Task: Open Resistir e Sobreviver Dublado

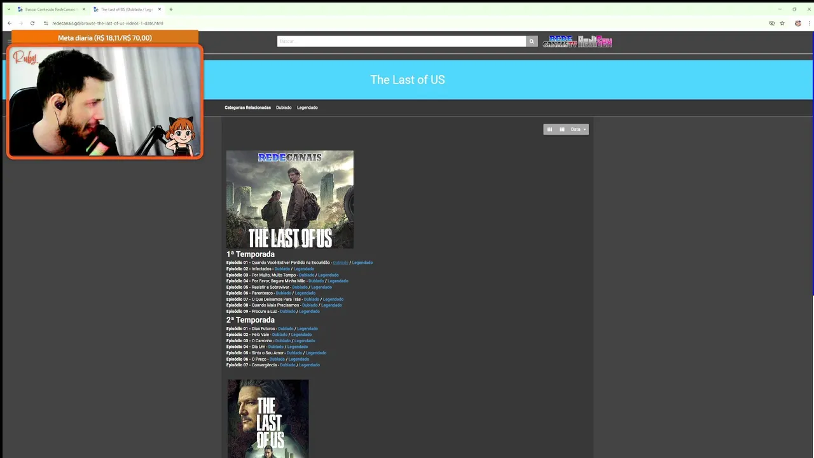Action: click(300, 288)
